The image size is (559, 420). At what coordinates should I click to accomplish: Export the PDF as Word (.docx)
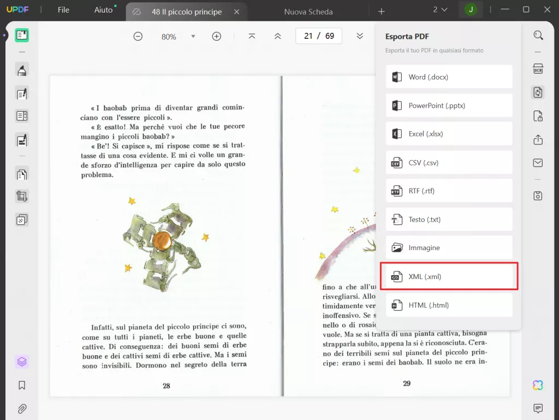click(449, 76)
